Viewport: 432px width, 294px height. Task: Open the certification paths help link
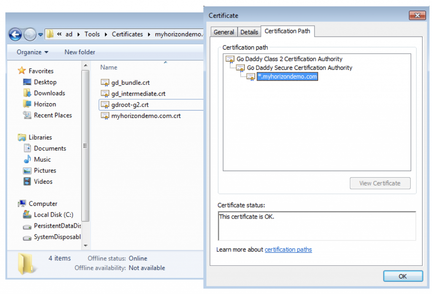click(288, 249)
